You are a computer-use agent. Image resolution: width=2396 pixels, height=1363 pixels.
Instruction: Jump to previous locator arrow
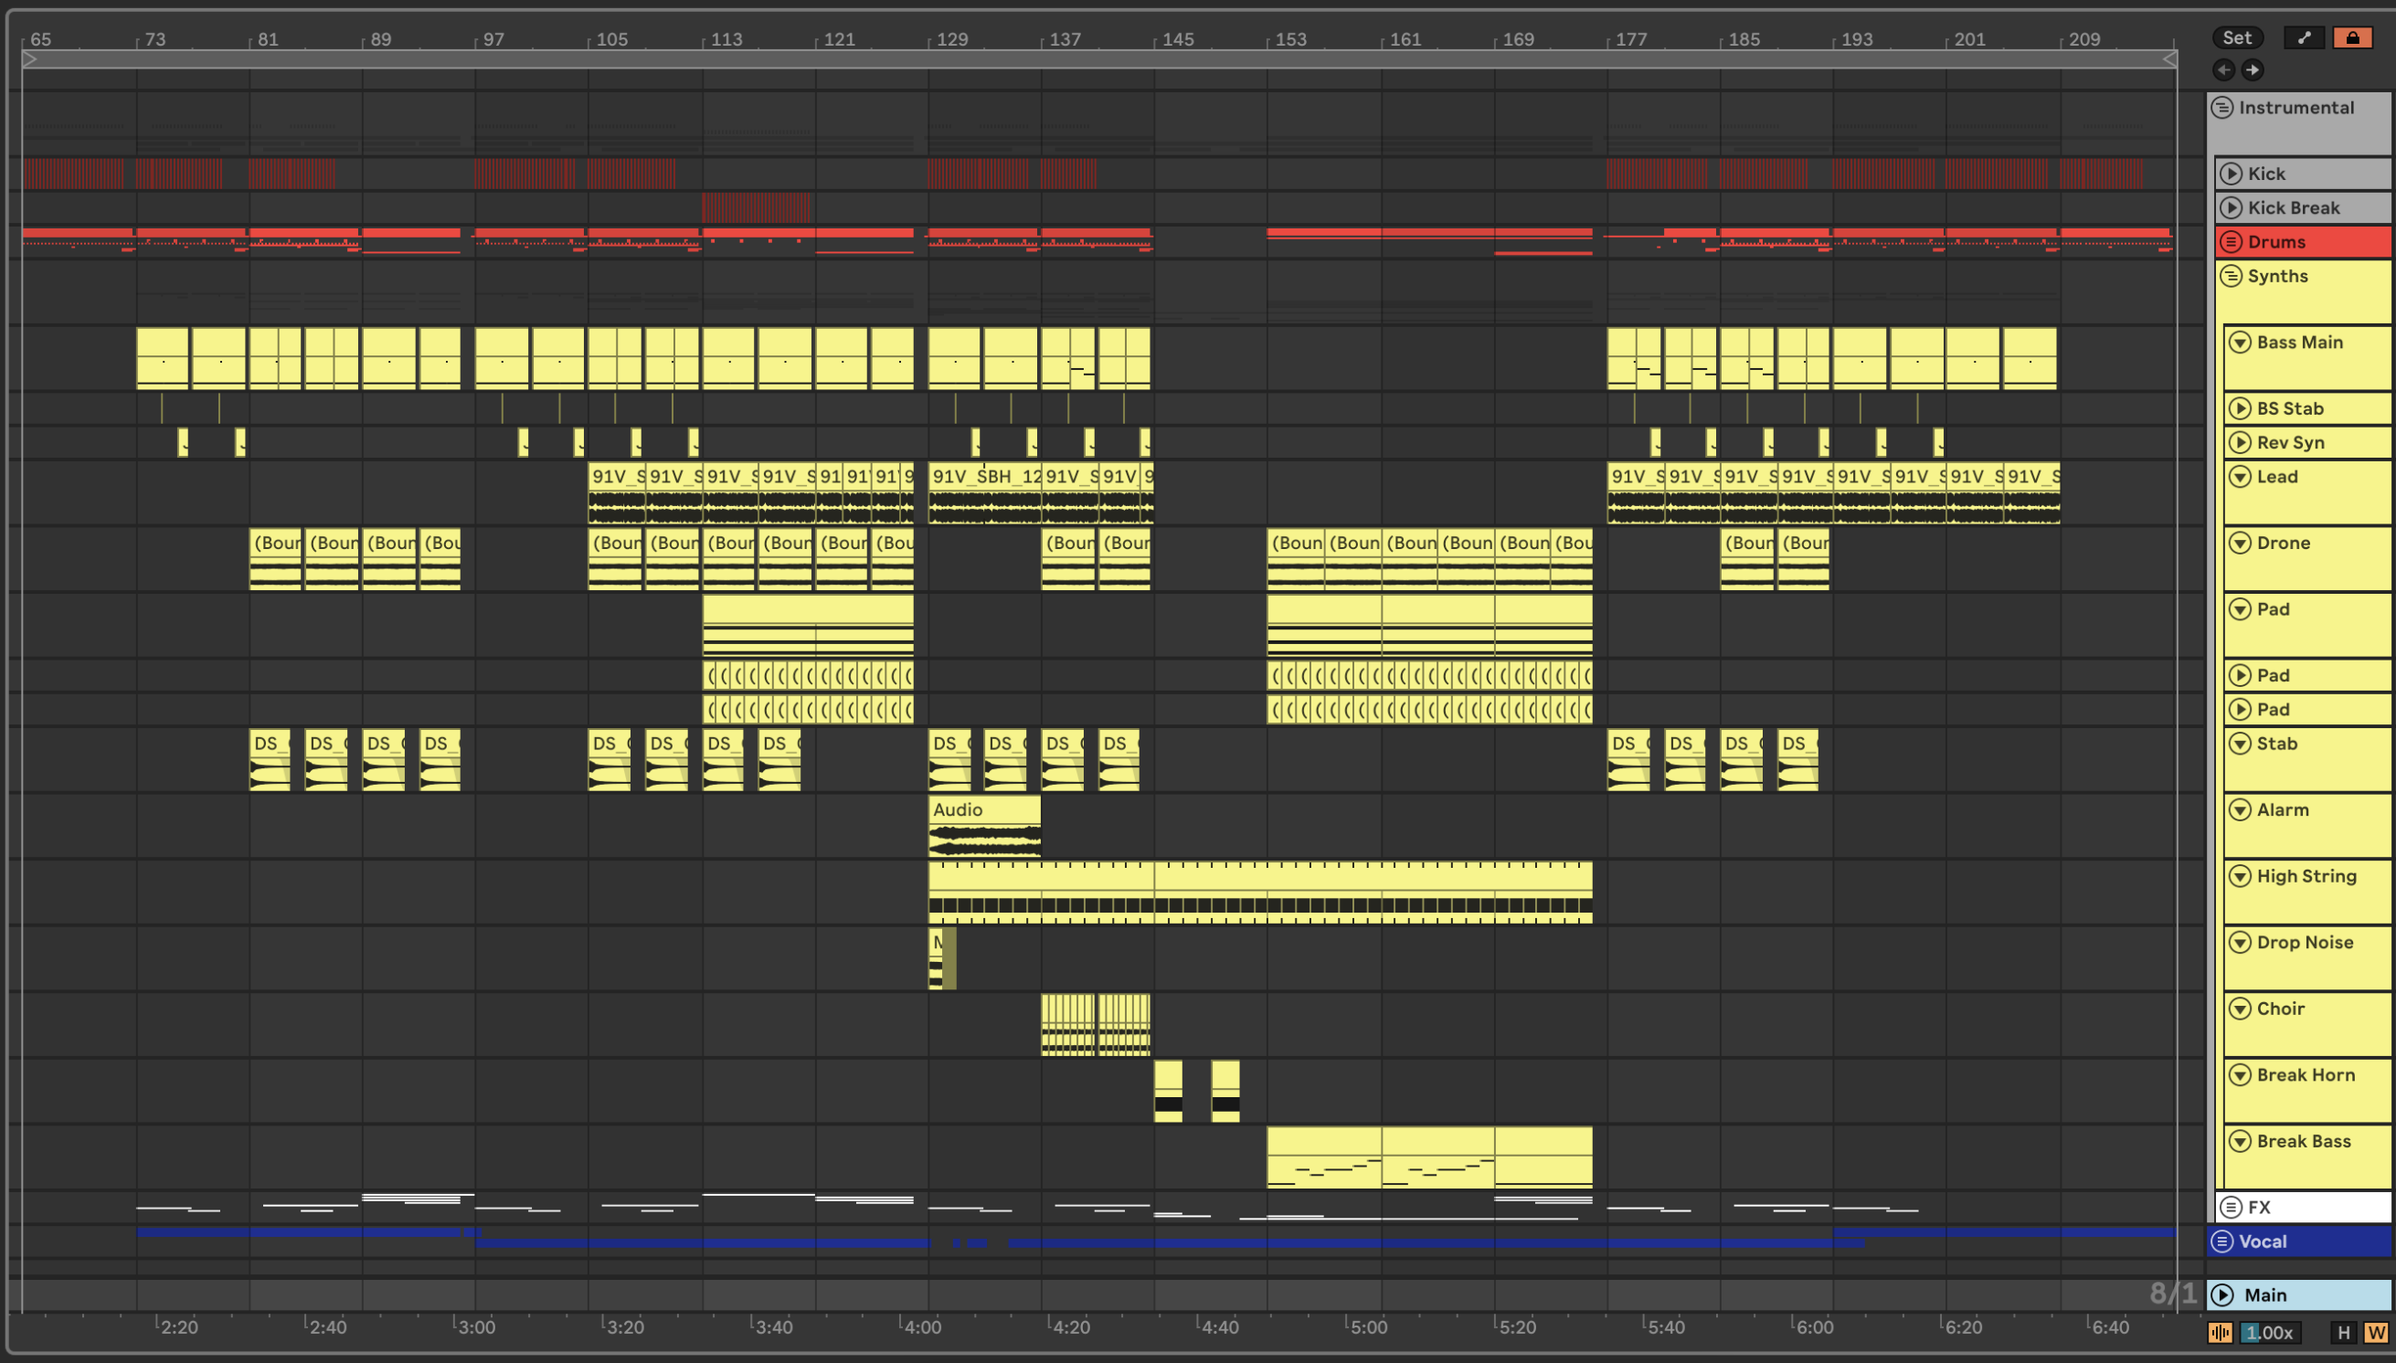pyautogui.click(x=2223, y=69)
